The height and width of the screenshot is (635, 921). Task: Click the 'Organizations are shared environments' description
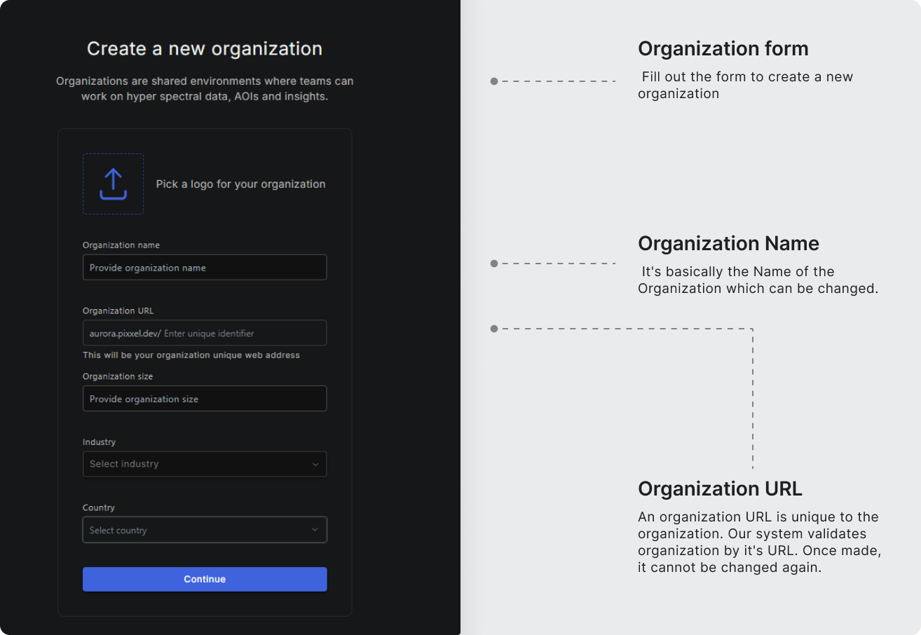pyautogui.click(x=205, y=88)
